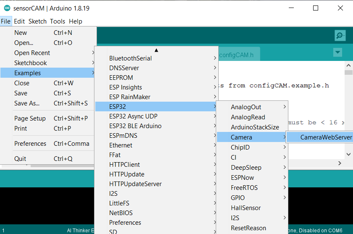This screenshot has height=234, width=353.
Task: Expand the NetBIOS examples
Action: (x=156, y=213)
